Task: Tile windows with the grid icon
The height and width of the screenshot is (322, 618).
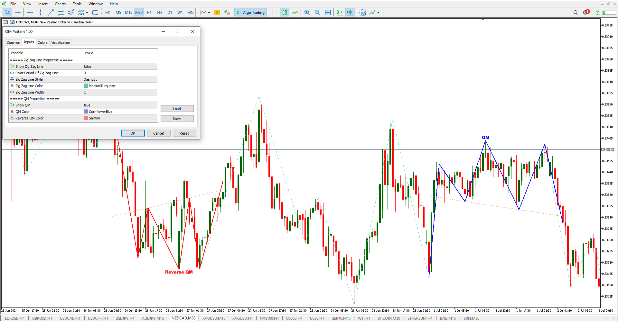Action: (328, 13)
